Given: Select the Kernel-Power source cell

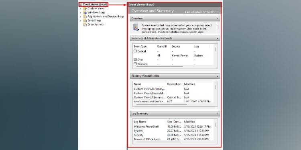Looking at the screenshot, I should coord(180,56).
